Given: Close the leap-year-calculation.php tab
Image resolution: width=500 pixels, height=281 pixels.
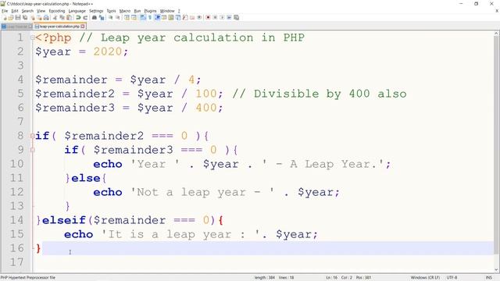Looking at the screenshot, I should coord(83,27).
